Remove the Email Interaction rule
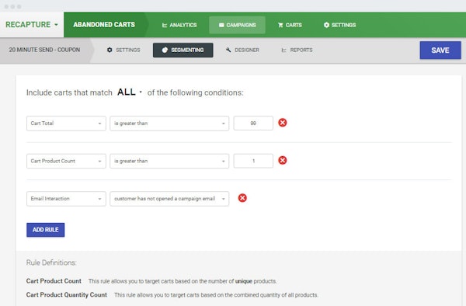The width and height of the screenshot is (466, 306). tap(242, 198)
